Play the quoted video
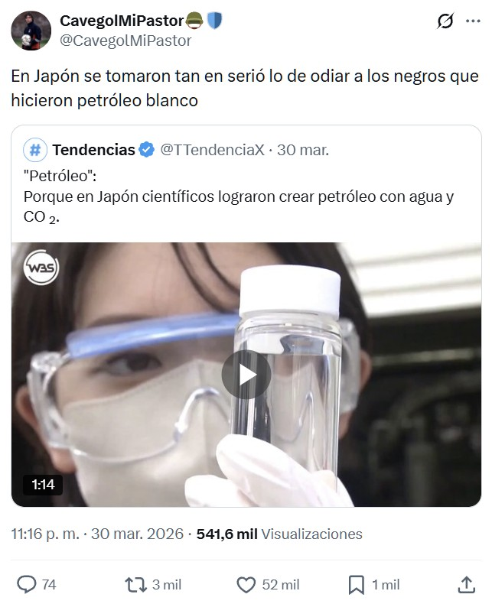 click(x=246, y=375)
